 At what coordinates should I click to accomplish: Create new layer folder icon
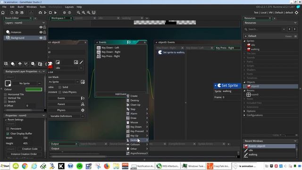[x=40, y=64]
